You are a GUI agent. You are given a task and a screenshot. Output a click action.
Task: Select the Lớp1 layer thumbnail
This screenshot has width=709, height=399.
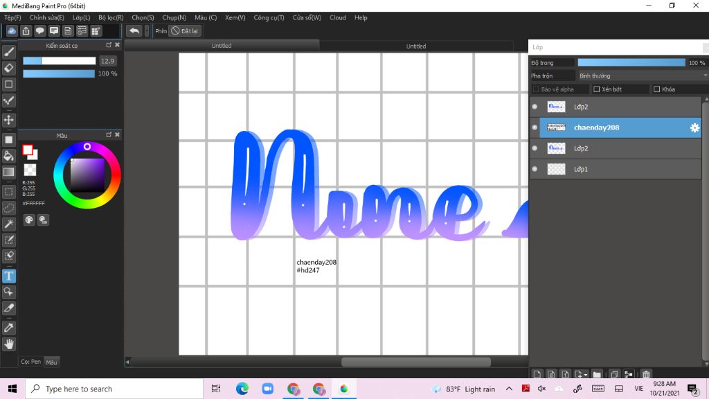coord(556,169)
